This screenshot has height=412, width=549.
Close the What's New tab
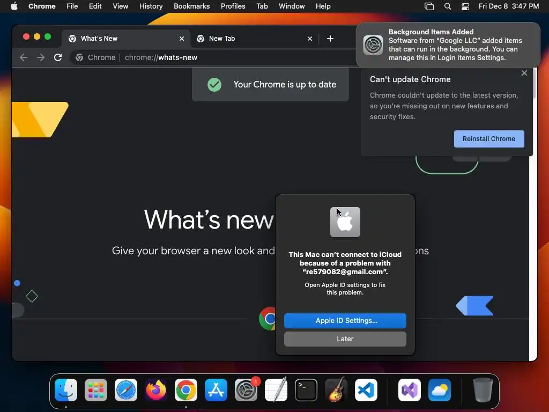(x=182, y=39)
